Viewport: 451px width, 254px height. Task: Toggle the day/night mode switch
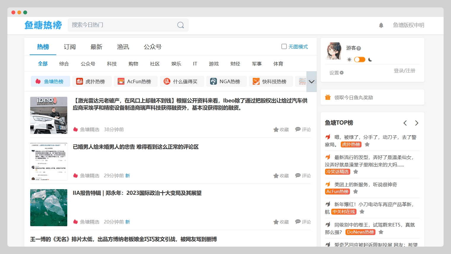pos(360,60)
